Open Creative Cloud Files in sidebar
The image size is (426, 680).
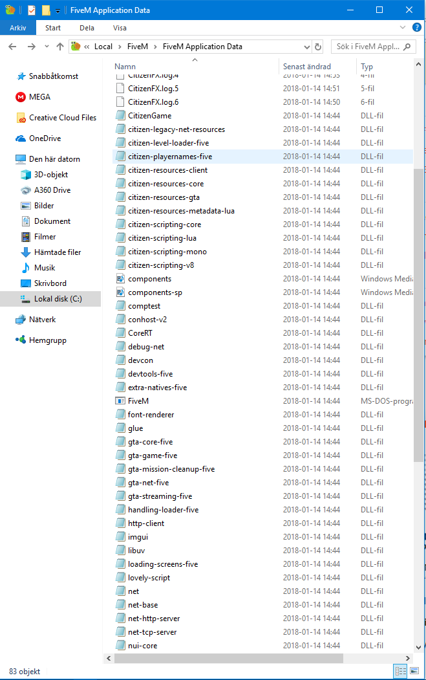[x=56, y=118]
